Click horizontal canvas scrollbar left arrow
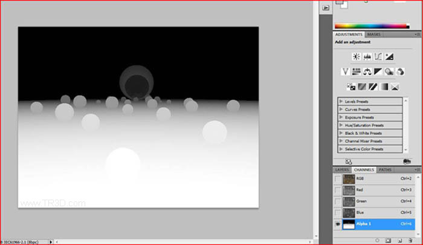Screen dimensions: 423x245 [x=56, y=242]
